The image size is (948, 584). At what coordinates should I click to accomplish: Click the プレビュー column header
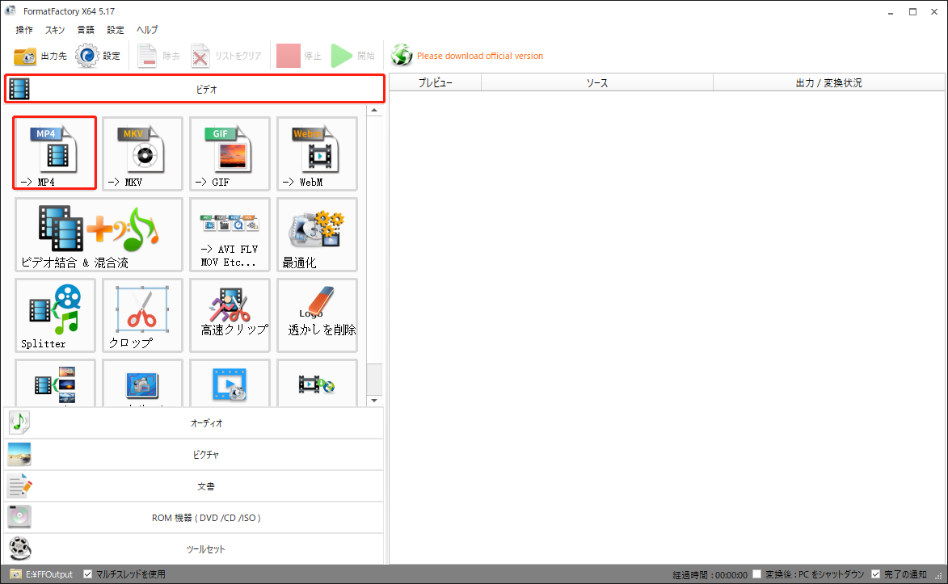click(x=436, y=83)
